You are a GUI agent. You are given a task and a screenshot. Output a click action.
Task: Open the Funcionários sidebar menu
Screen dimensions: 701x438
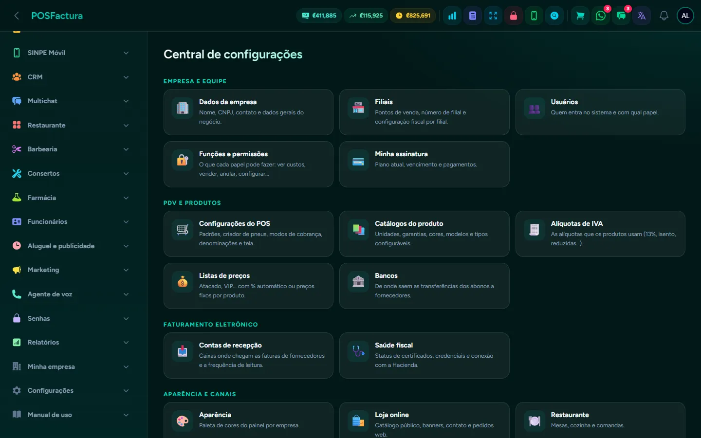(71, 221)
